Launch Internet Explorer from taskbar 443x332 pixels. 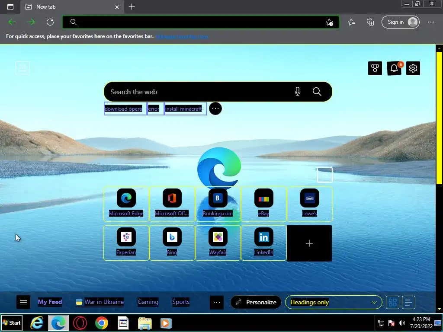point(37,323)
